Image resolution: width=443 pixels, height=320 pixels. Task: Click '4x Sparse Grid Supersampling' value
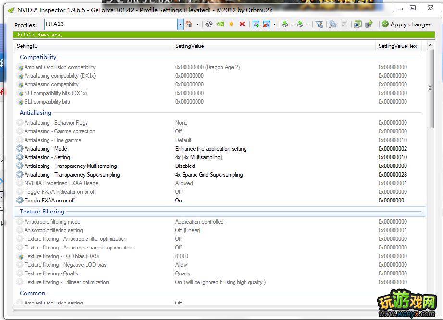209,174
